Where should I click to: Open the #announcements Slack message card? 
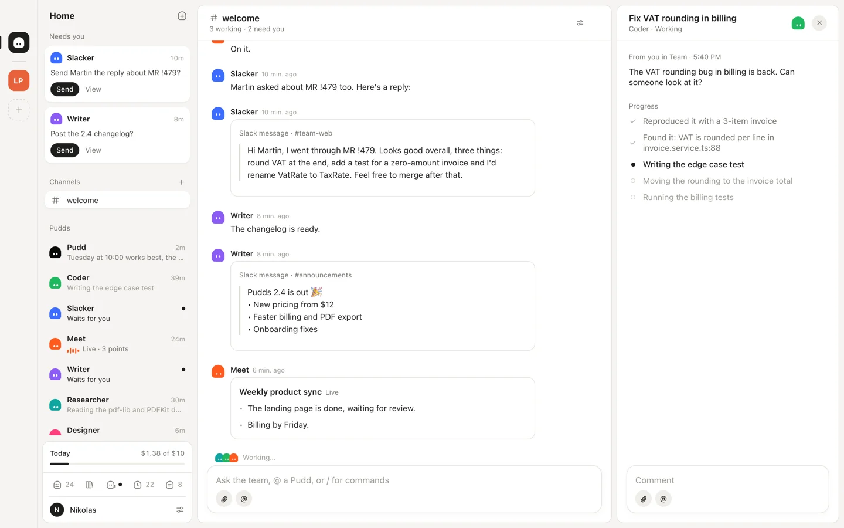383,306
